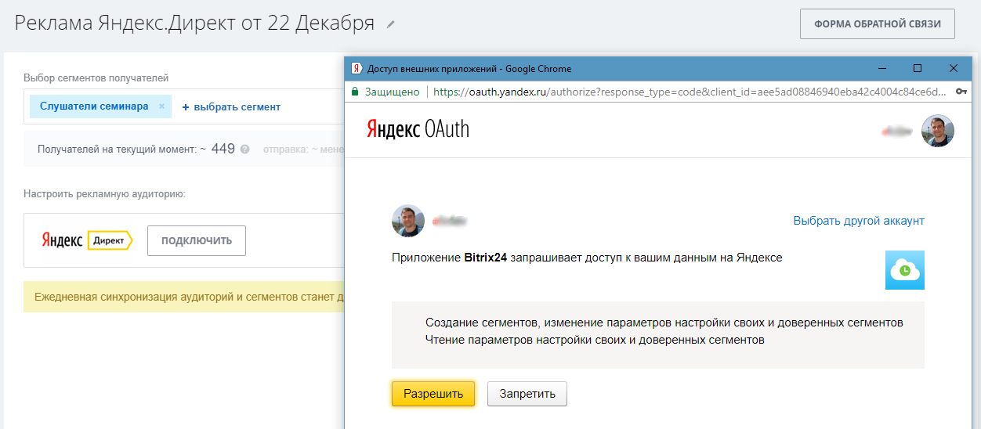Click the account avatar beside app request
Image resolution: width=981 pixels, height=429 pixels.
pyautogui.click(x=408, y=221)
